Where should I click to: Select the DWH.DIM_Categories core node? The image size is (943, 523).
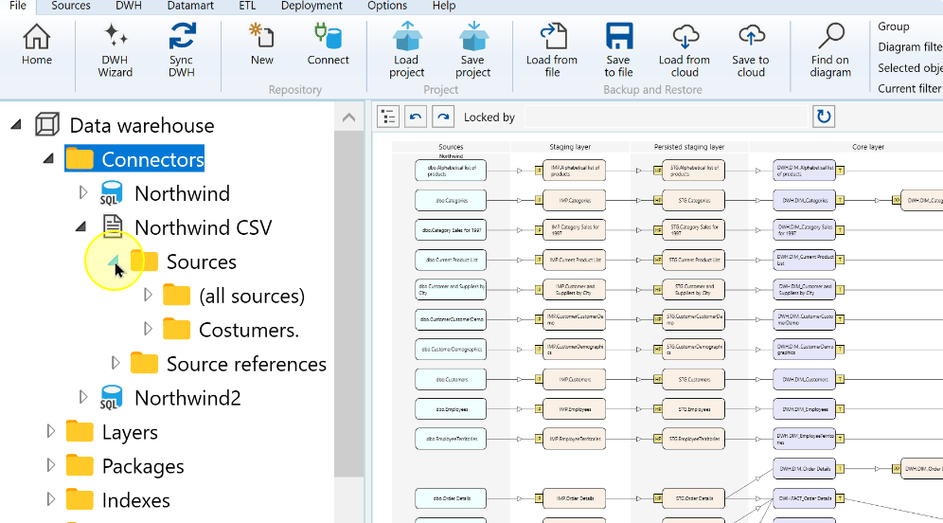[x=805, y=200]
